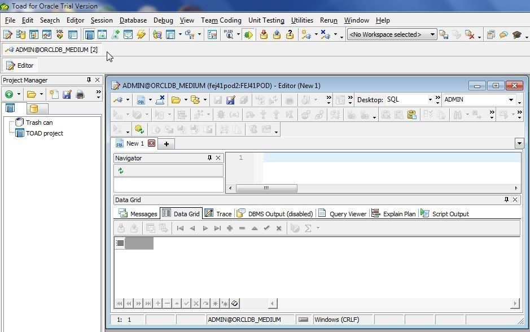Click the end-connection plug icon in editor toolbar
The height and width of the screenshot is (332, 530).
tap(160, 100)
